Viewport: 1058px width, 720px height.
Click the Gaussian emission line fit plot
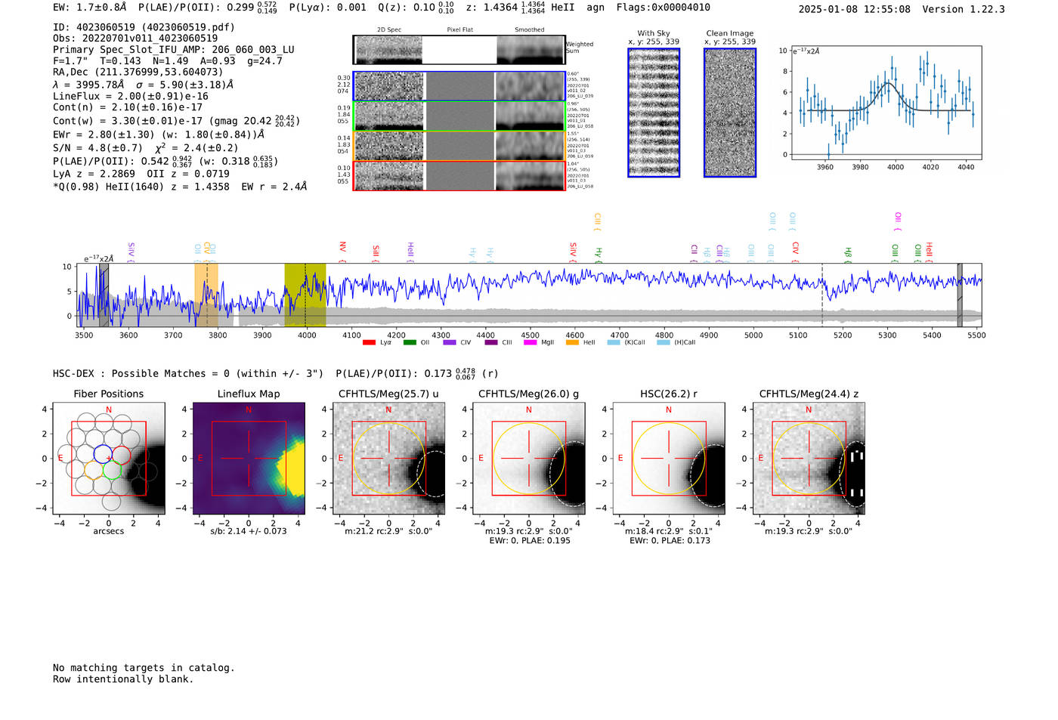(886, 103)
